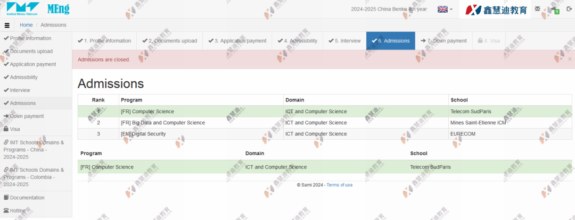Click the MEng logo text
575x220 pixels.
pos(59,9)
